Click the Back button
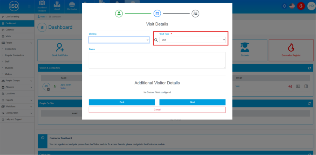Screen dimensions: 316x155 122,102
